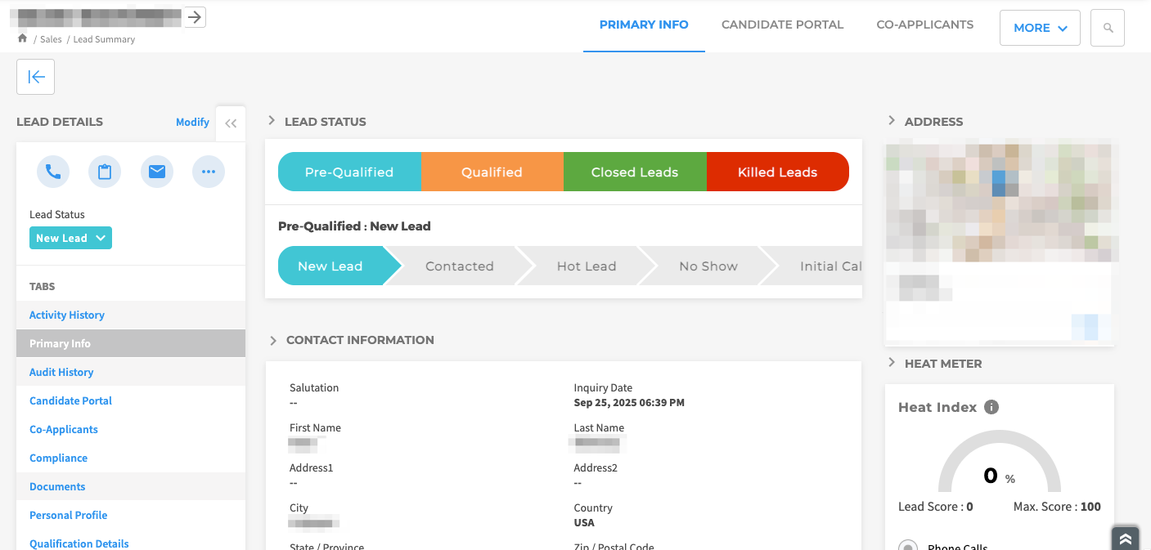Screen dimensions: 1151x550
Task: Collapse the Heat Meter section
Action: point(892,363)
